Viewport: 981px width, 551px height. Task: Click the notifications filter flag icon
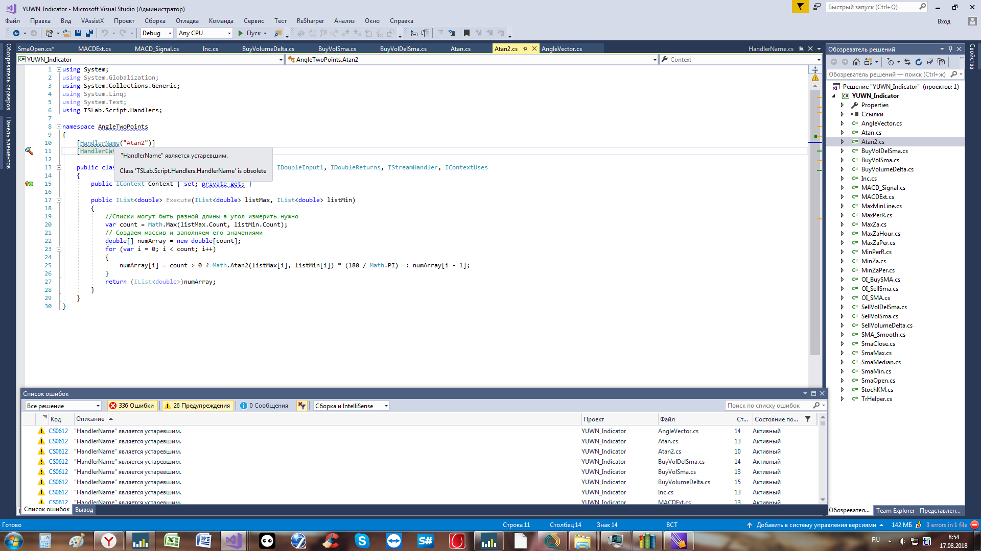[x=800, y=7]
